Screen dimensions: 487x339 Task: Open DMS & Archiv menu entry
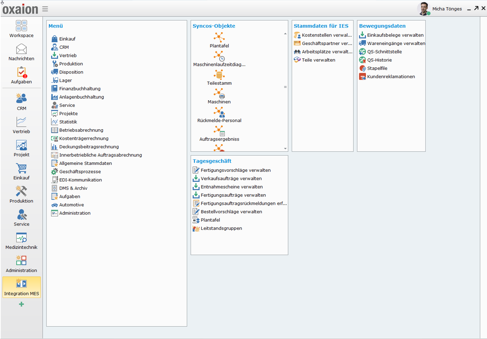[69, 188]
